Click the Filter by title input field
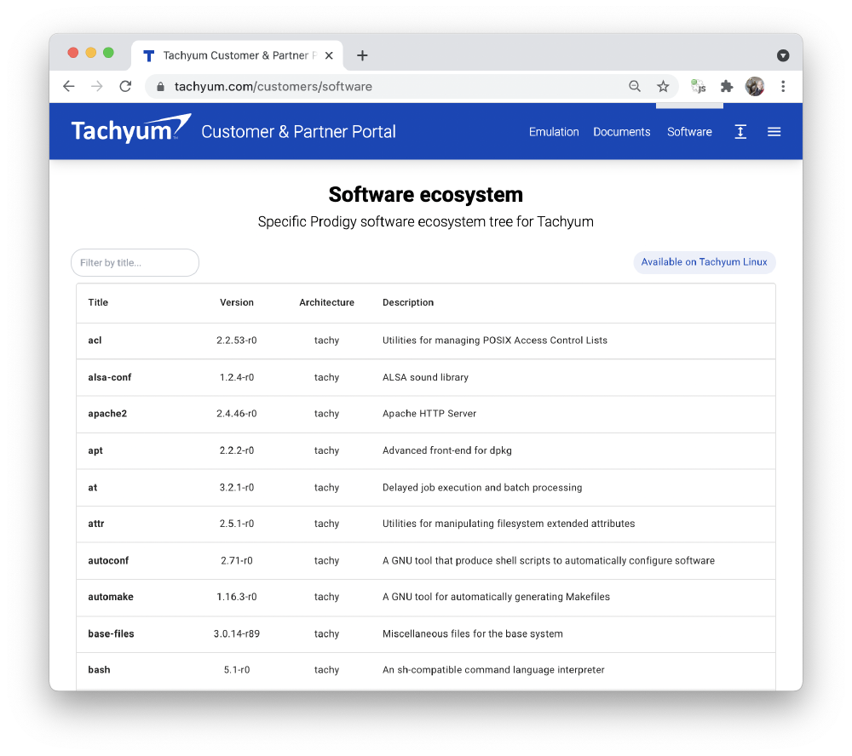Image resolution: width=852 pixels, height=756 pixels. [x=135, y=262]
